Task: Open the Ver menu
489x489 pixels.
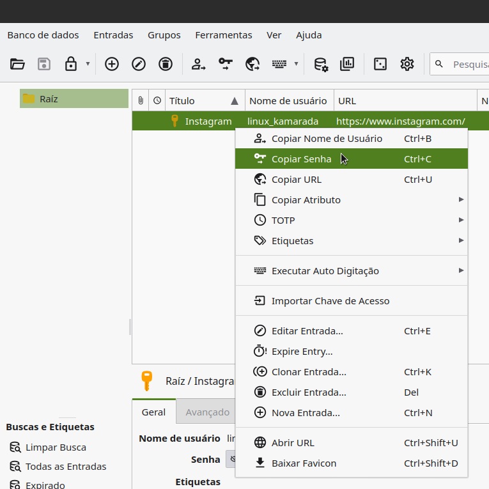Action: (274, 35)
